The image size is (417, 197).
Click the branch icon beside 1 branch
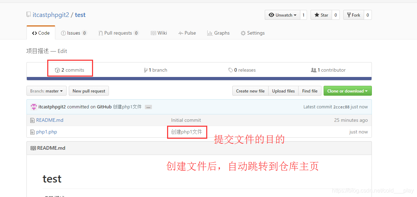click(x=146, y=70)
